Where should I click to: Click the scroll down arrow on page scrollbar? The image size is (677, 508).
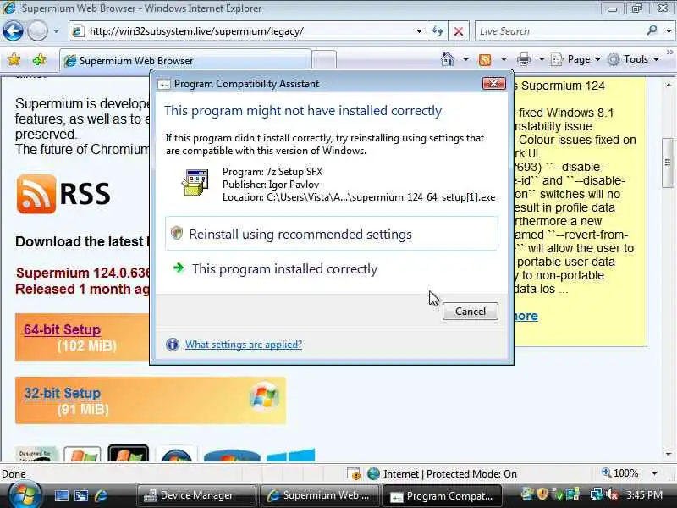click(x=669, y=454)
